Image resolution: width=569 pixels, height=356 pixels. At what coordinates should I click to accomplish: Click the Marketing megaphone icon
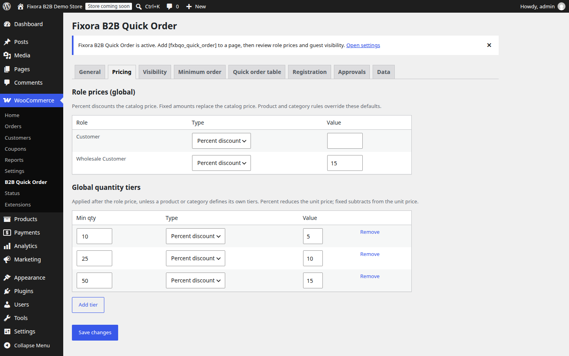7,259
